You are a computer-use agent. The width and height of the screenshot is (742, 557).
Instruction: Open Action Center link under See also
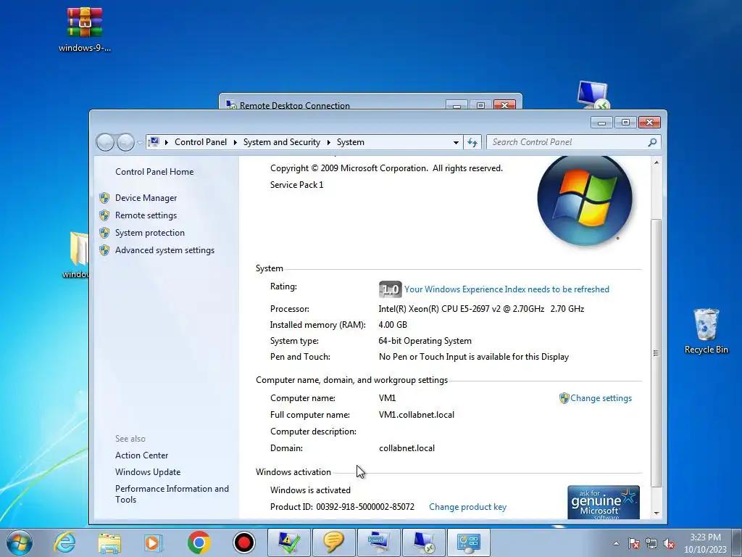click(x=141, y=455)
